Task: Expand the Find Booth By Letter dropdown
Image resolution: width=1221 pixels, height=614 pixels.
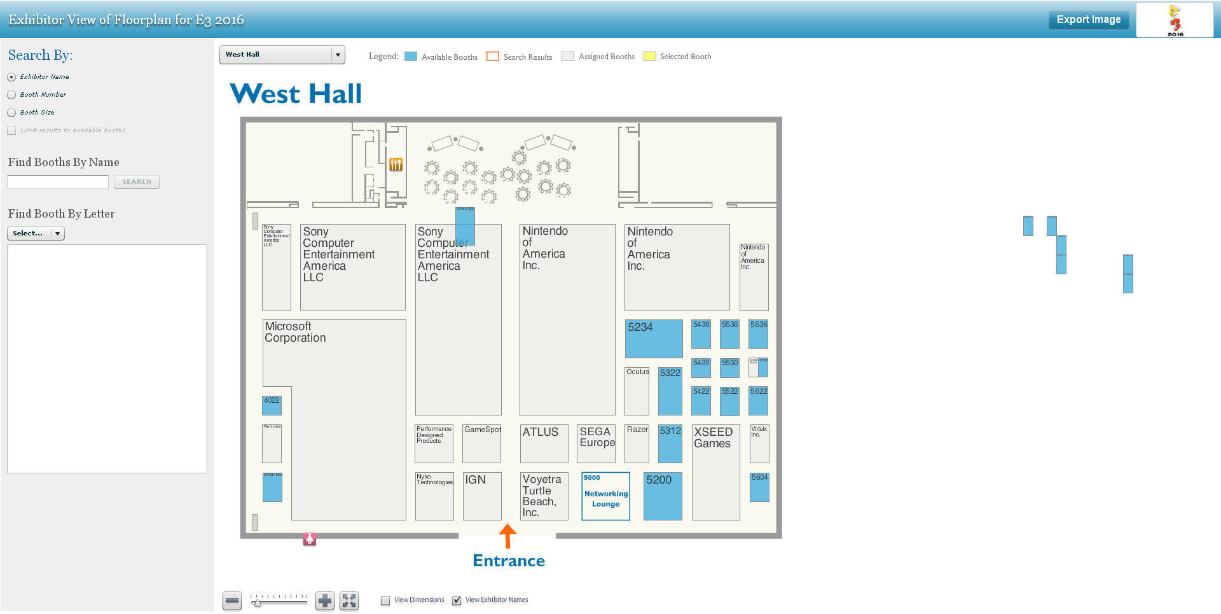Action: (x=36, y=234)
